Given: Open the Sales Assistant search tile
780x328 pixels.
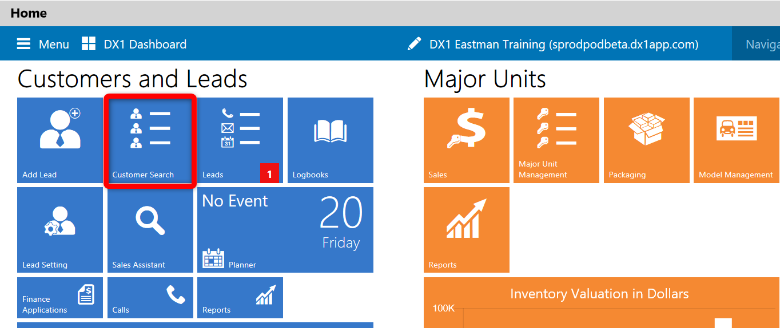Looking at the screenshot, I should [150, 230].
